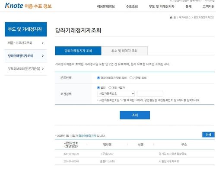Click business number 420-87-02770
This screenshot has width=216, height=177.
click(x=71, y=154)
